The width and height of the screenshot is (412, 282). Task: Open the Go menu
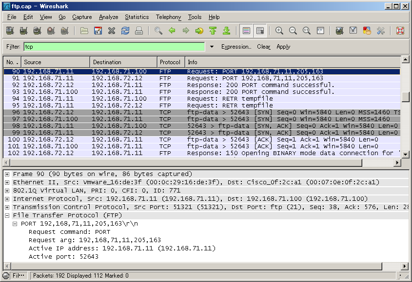click(62, 17)
